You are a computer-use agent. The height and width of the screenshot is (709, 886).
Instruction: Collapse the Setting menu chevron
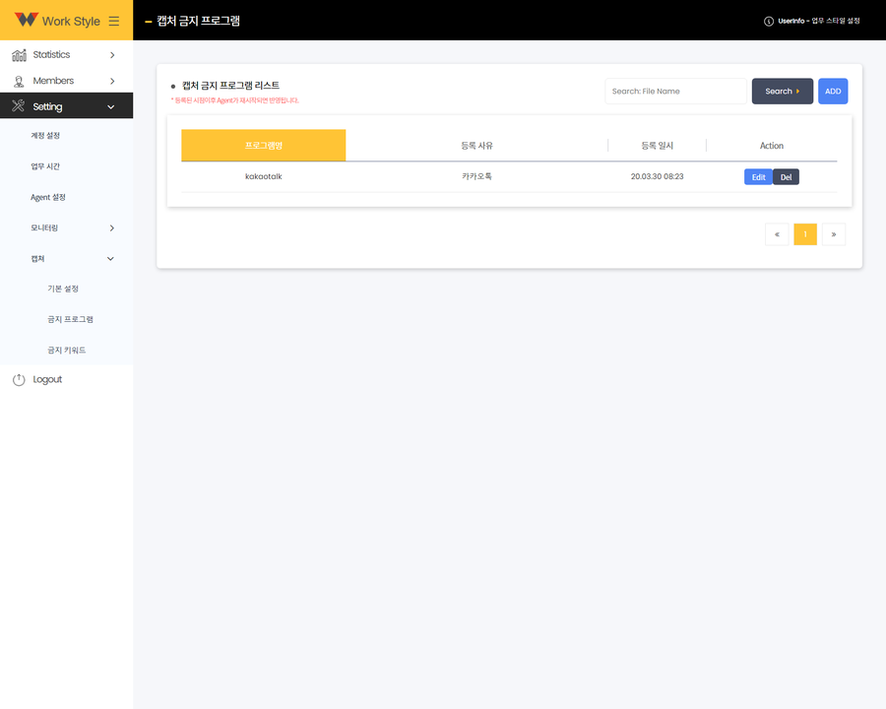111,107
